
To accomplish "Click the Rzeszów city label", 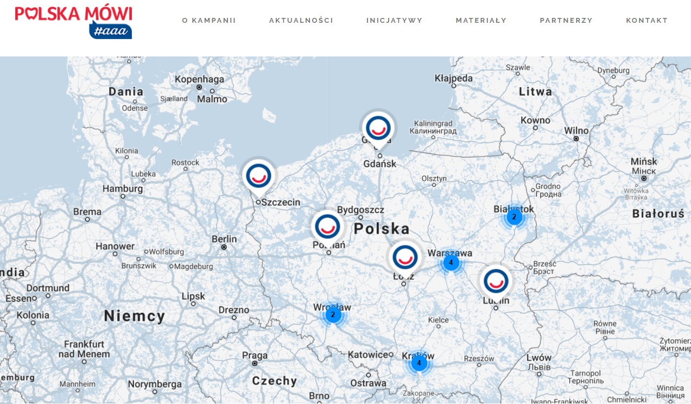I will (479, 358).
